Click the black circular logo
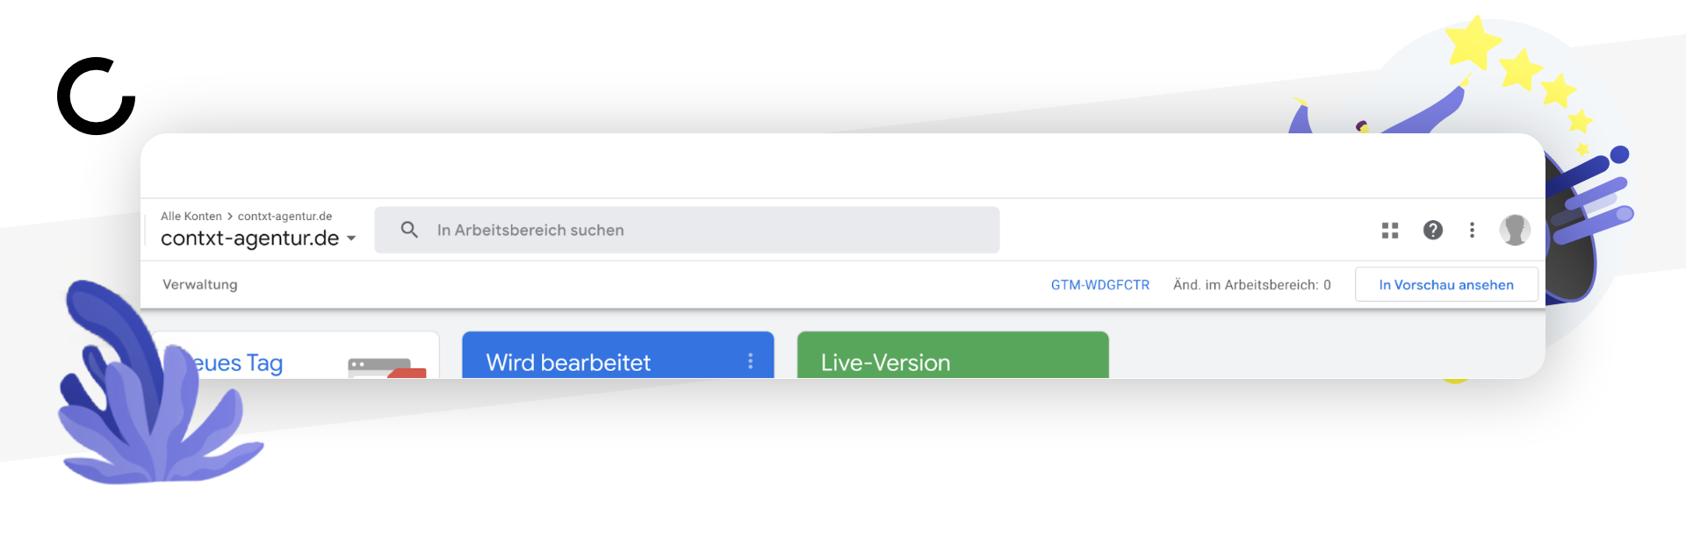 point(97,96)
